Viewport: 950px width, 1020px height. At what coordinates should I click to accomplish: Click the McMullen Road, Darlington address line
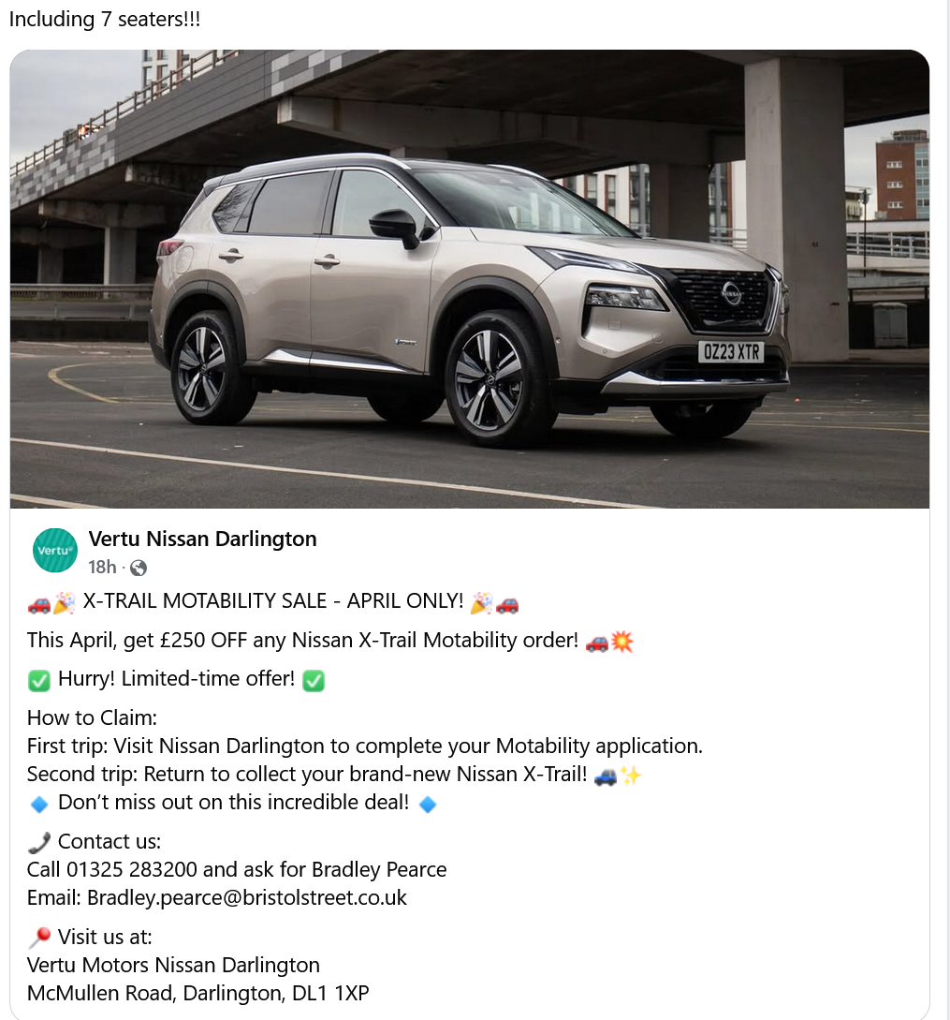[x=197, y=994]
